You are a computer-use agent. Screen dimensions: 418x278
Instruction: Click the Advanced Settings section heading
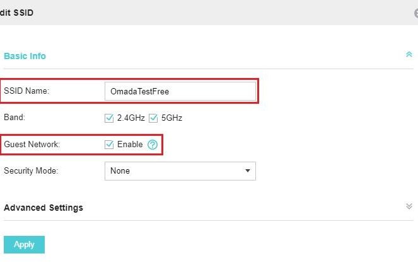(44, 208)
